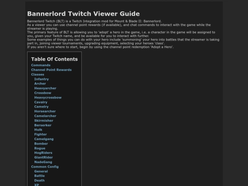Go to the Hulk class
Viewport: 248px width, 186px height.
point(38,130)
